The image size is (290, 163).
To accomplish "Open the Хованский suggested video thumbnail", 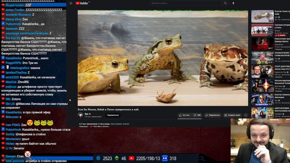I will pyautogui.click(x=262, y=100).
